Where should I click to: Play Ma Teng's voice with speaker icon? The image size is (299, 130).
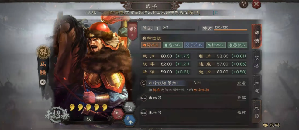click(x=43, y=82)
